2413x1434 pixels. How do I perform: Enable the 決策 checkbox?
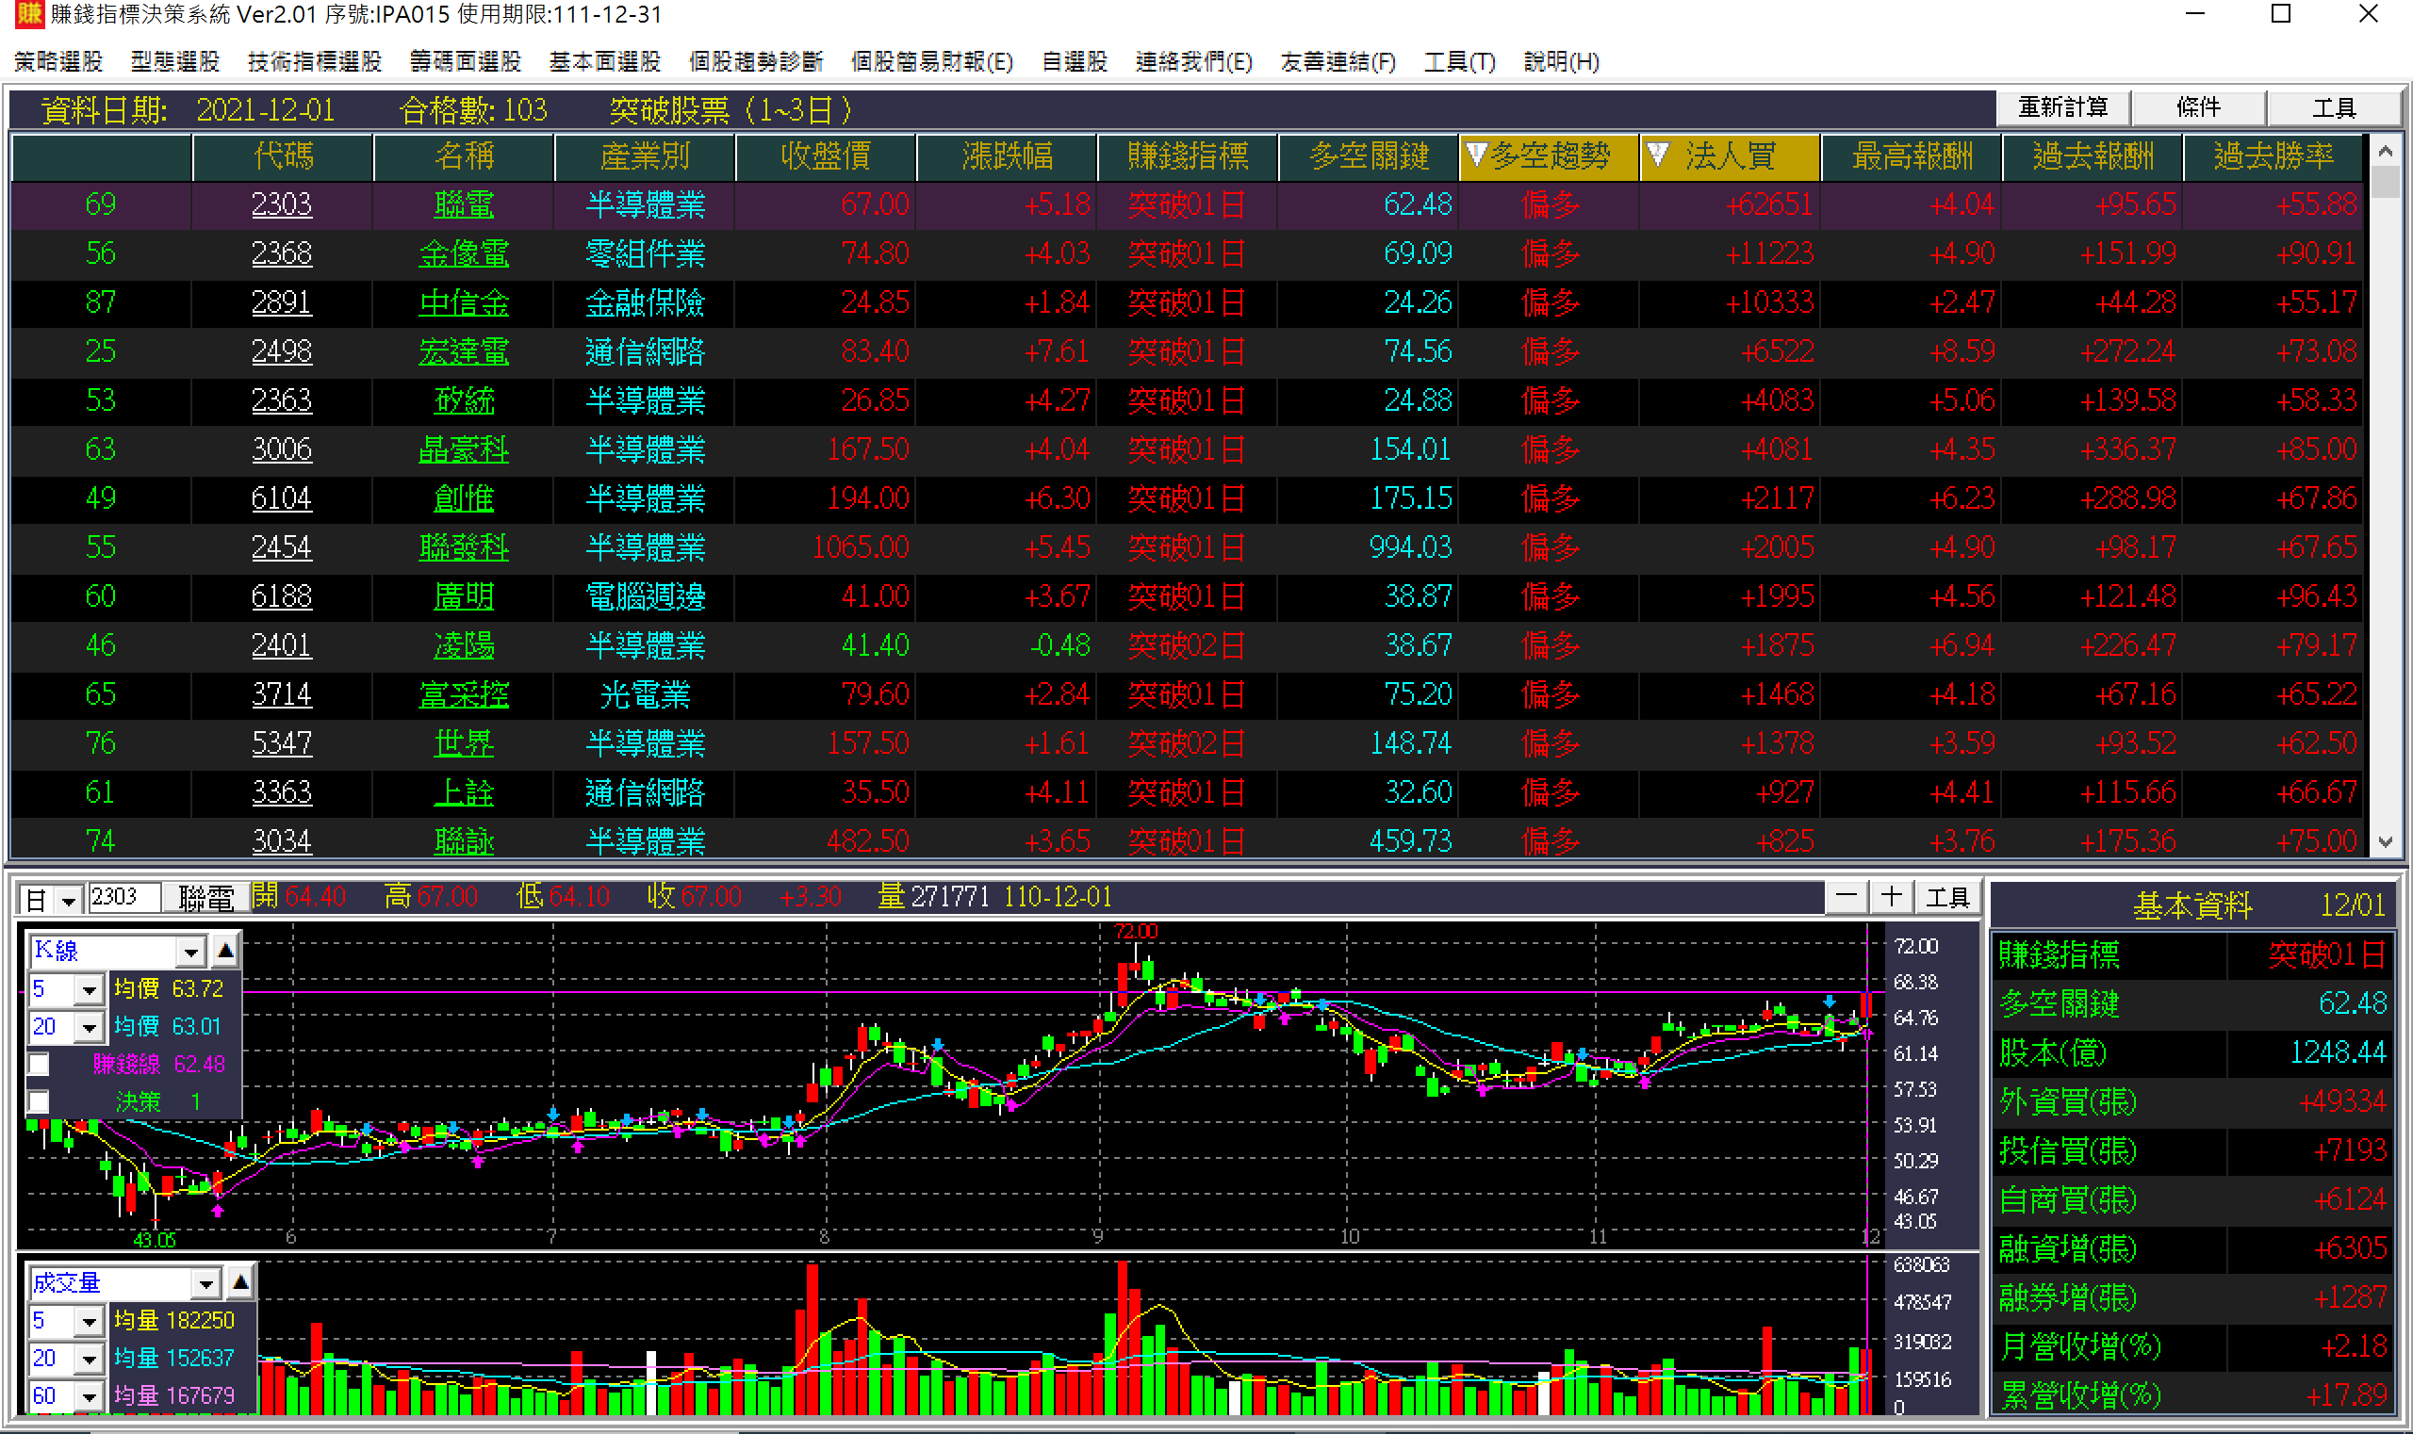tap(39, 1101)
